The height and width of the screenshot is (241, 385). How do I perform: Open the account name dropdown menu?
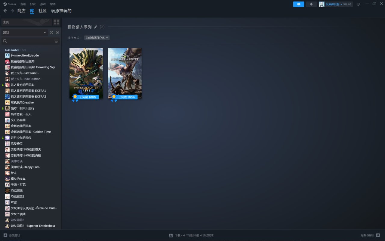[334, 4]
